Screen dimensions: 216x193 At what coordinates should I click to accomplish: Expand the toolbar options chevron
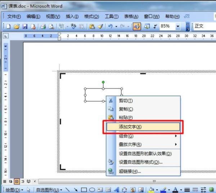coord(188,27)
